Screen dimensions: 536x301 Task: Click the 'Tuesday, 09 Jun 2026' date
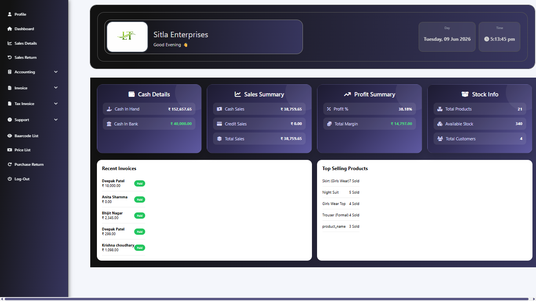pos(447,39)
